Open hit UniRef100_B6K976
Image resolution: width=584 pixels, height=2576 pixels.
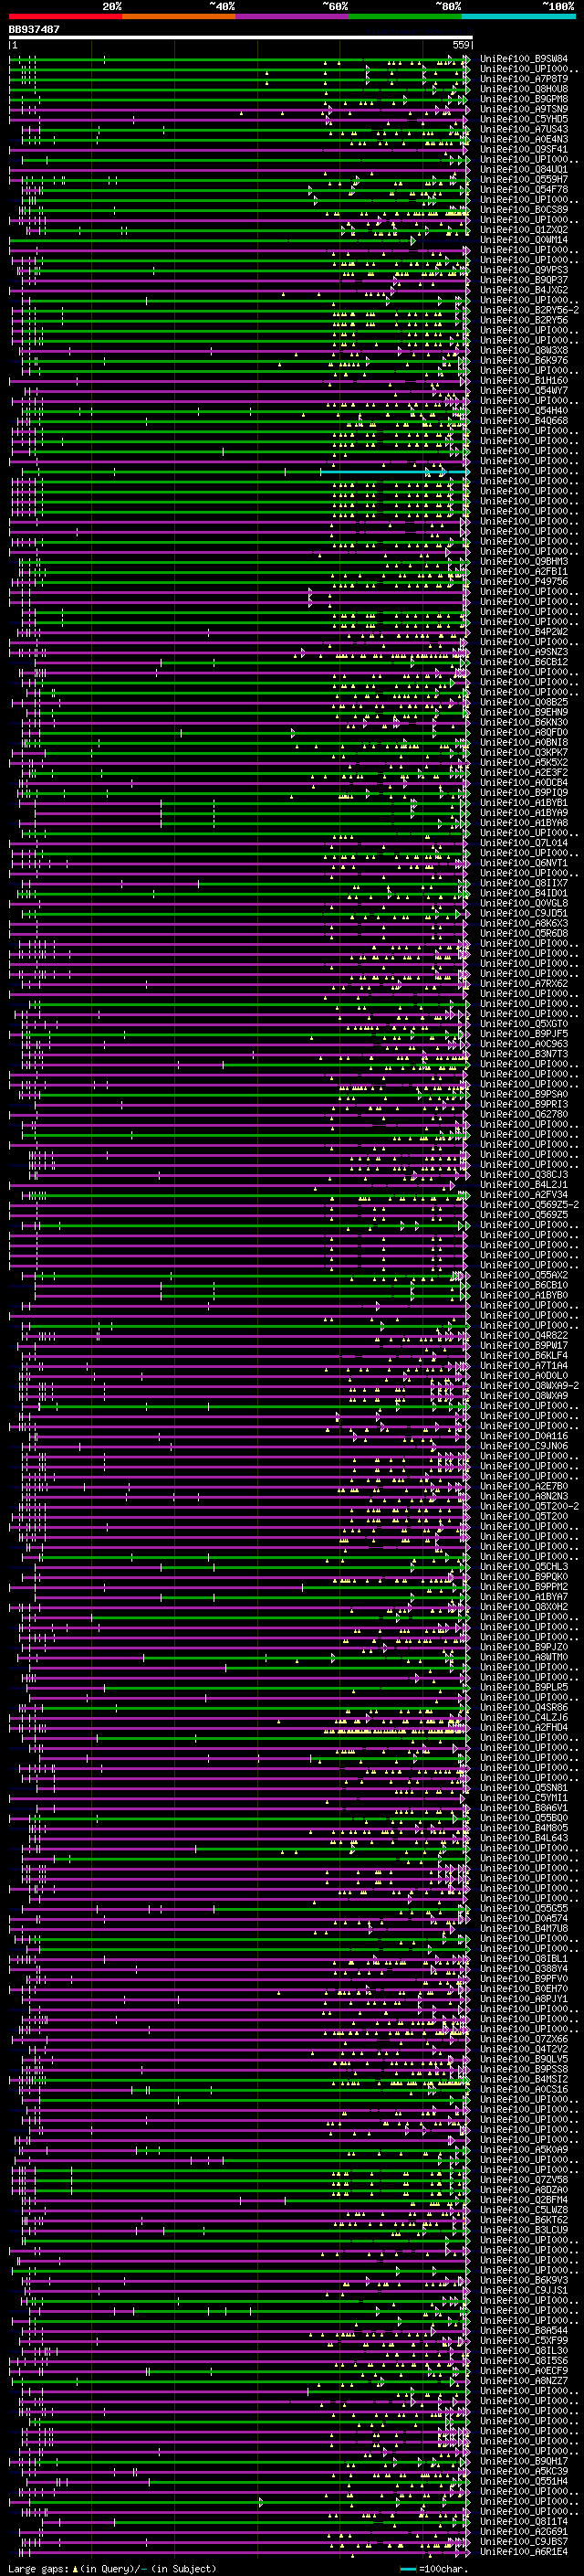[524, 360]
